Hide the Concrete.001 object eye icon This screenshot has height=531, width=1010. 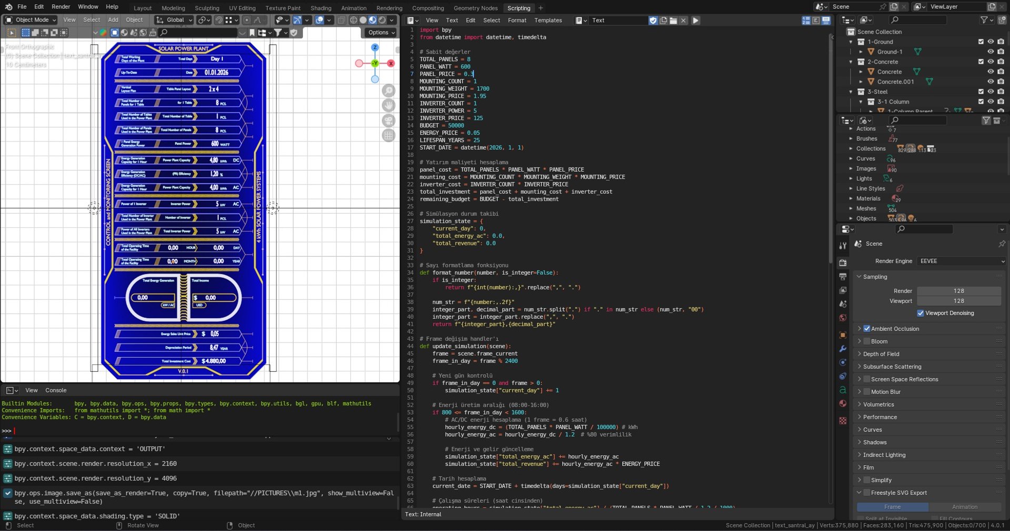pyautogui.click(x=991, y=81)
